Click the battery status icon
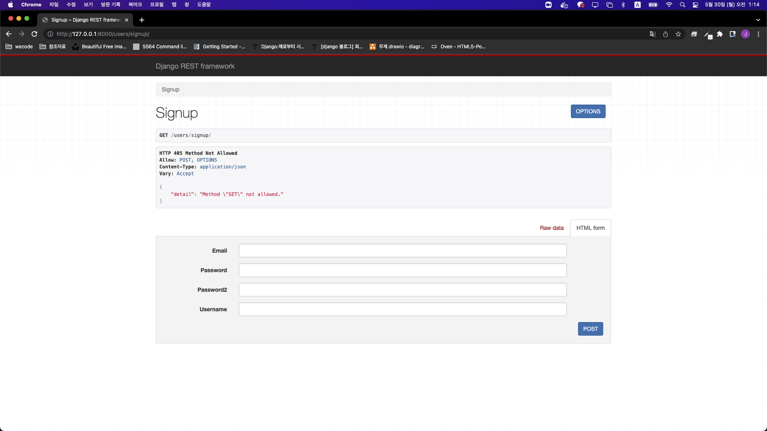 [653, 4]
